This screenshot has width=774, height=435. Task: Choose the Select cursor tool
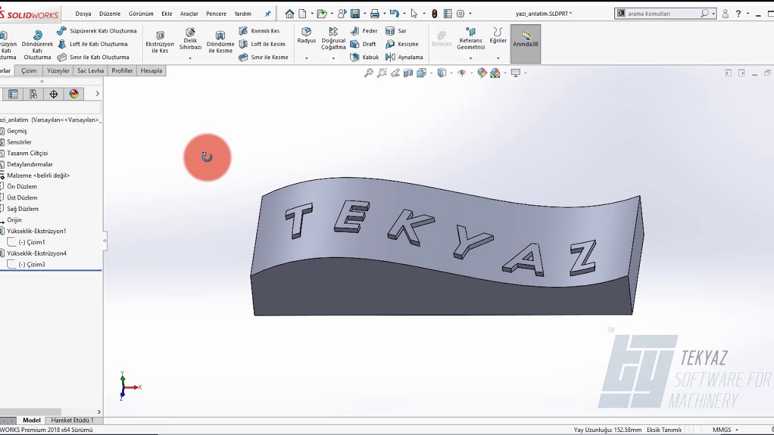(414, 13)
